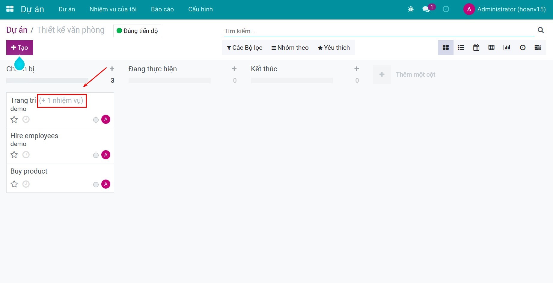Open the Báo cáo menu
Screen dimensions: 553x283
162,9
